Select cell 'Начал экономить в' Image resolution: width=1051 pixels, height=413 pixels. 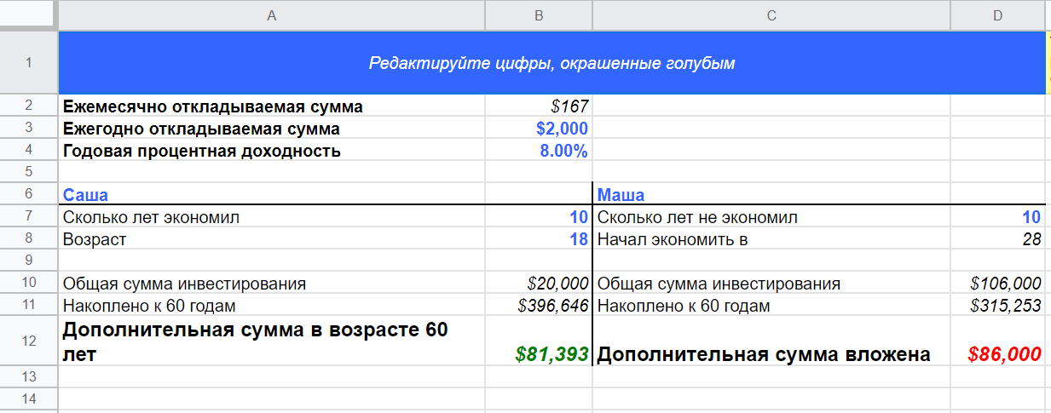[x=771, y=239]
